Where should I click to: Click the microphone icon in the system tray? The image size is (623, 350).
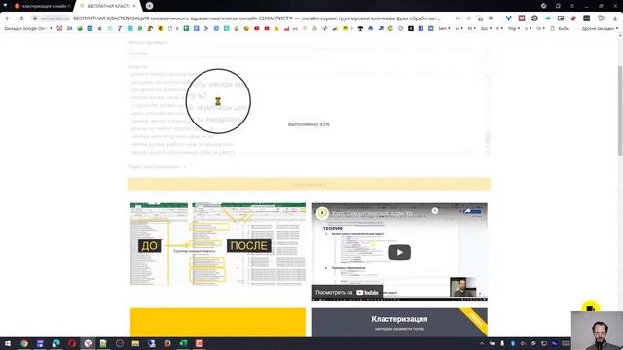click(x=502, y=343)
